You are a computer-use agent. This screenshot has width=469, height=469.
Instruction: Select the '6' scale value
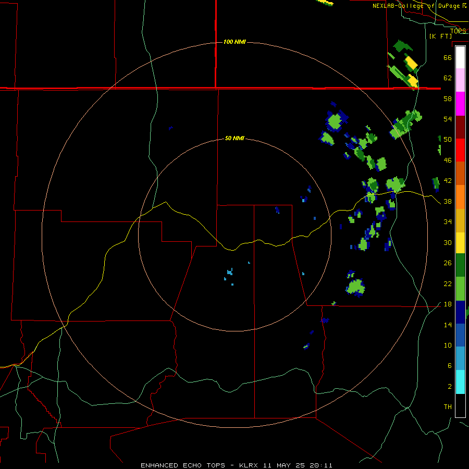tap(450, 366)
